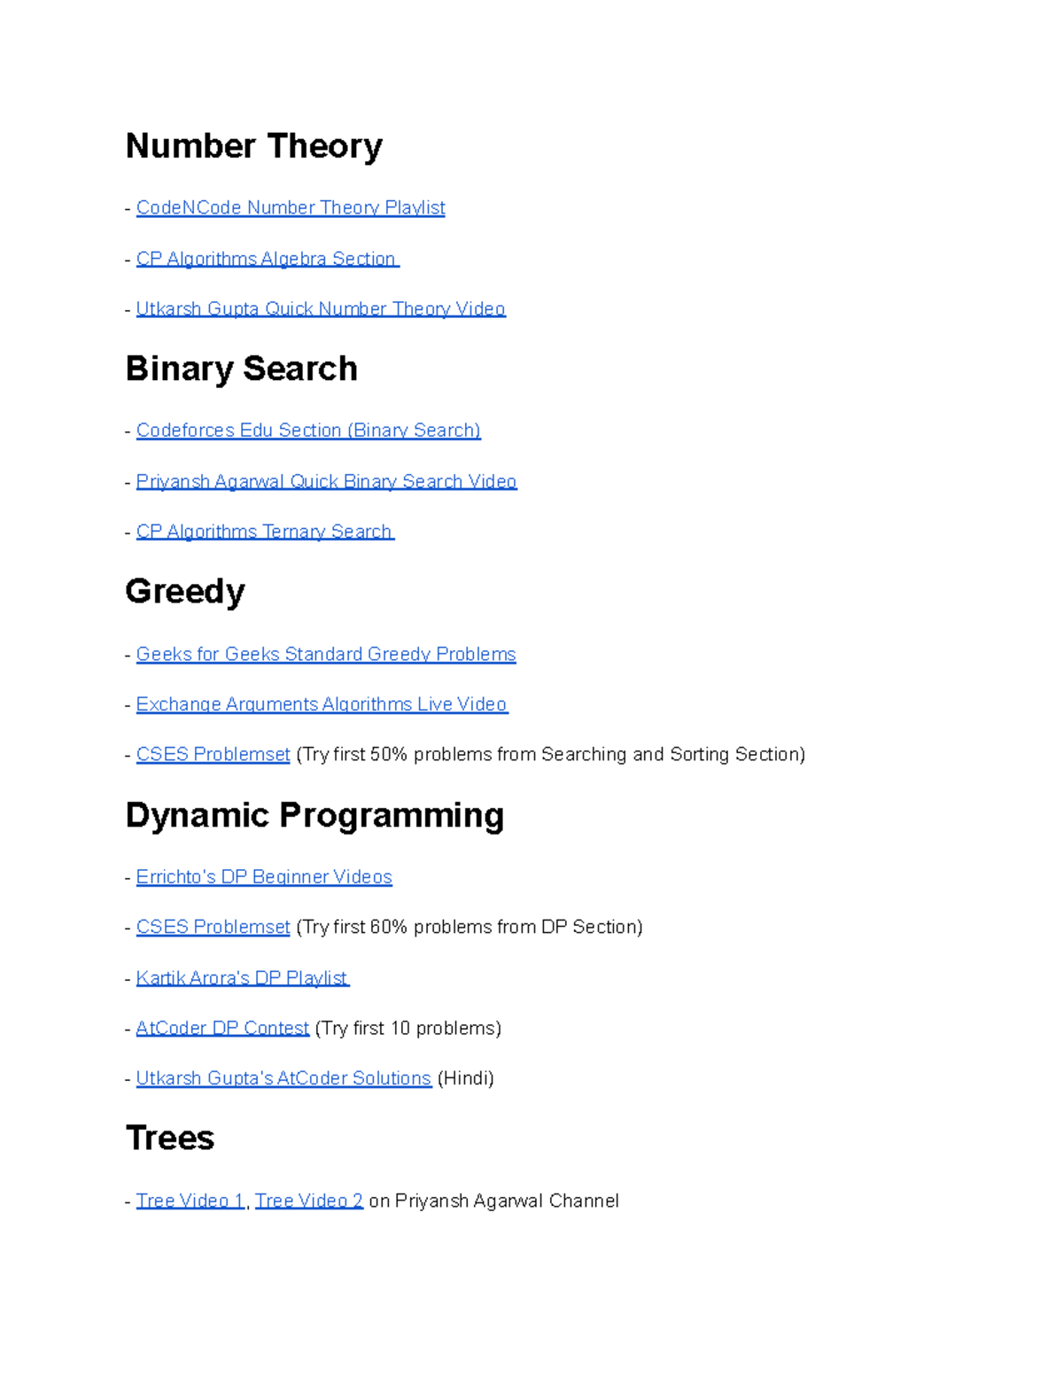
Task: Click Errichto's DP Beginner Videos link
Action: pos(264,876)
